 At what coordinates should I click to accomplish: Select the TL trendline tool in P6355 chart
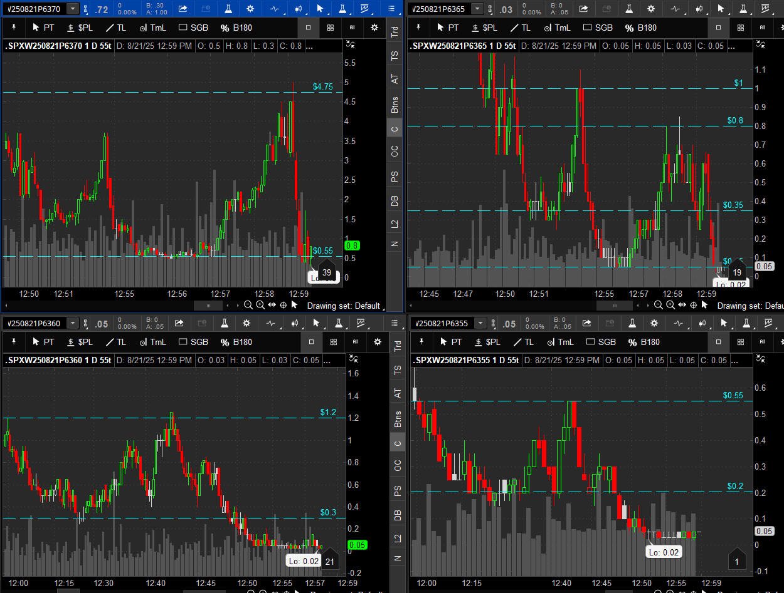pyautogui.click(x=522, y=342)
